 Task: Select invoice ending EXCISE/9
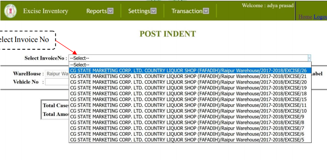point(190,117)
